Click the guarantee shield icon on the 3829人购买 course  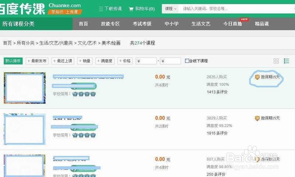(257, 118)
